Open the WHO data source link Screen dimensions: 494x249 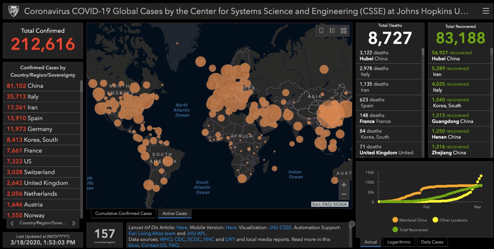click(x=166, y=239)
